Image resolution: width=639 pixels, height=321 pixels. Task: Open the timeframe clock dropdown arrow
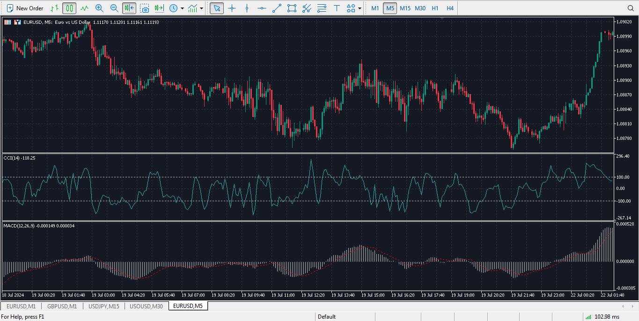pyautogui.click(x=182, y=8)
